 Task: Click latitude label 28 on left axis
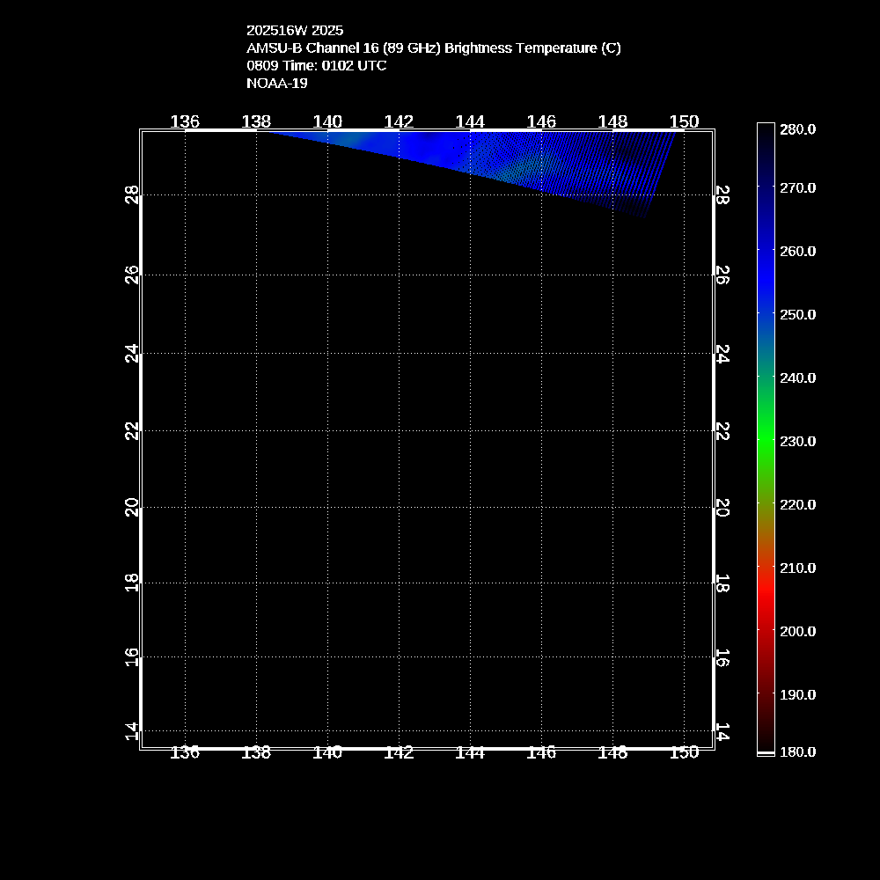tap(132, 194)
